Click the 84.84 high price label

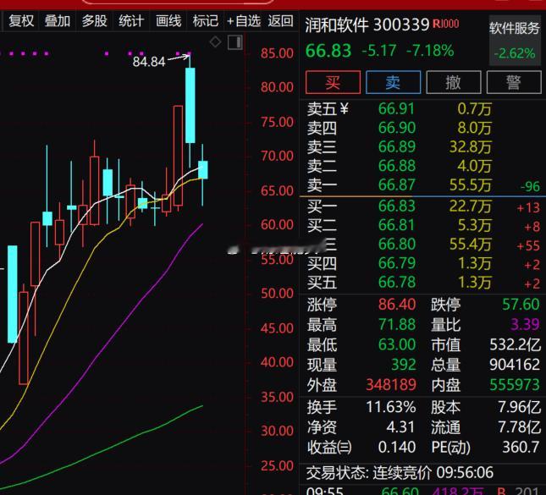tap(149, 62)
